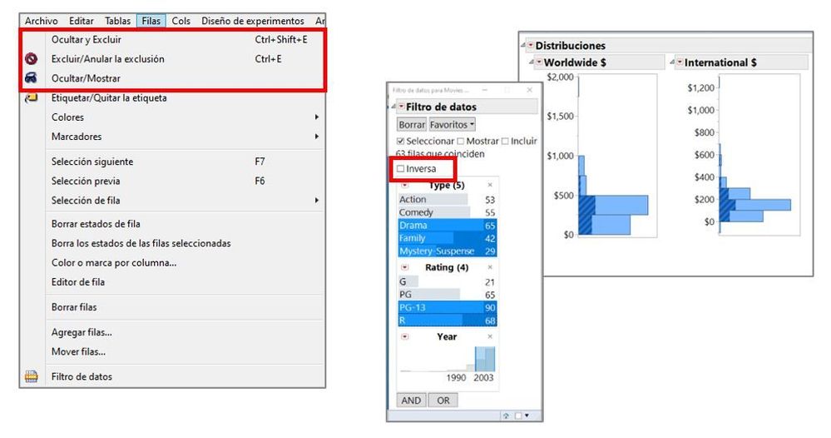Remove the Year filter with its X

point(490,336)
